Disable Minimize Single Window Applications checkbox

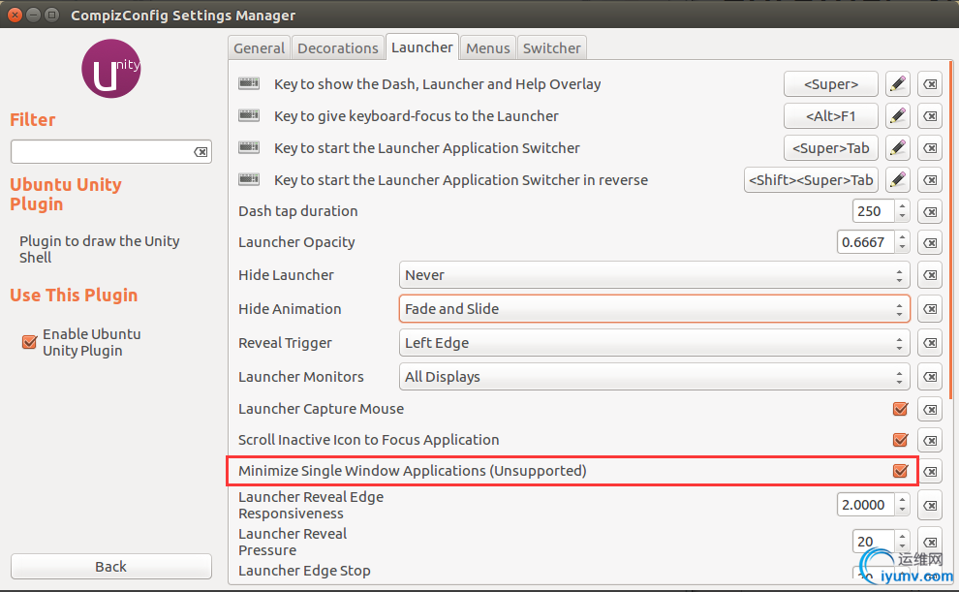tap(900, 471)
